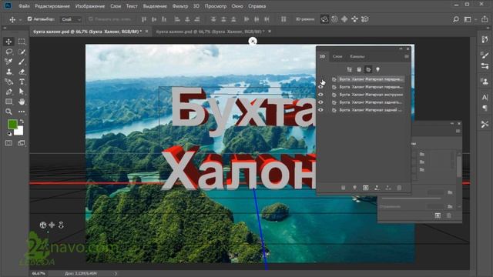The height and width of the screenshot is (277, 493).
Task: Filter 3D panel by materials
Action: click(368, 69)
